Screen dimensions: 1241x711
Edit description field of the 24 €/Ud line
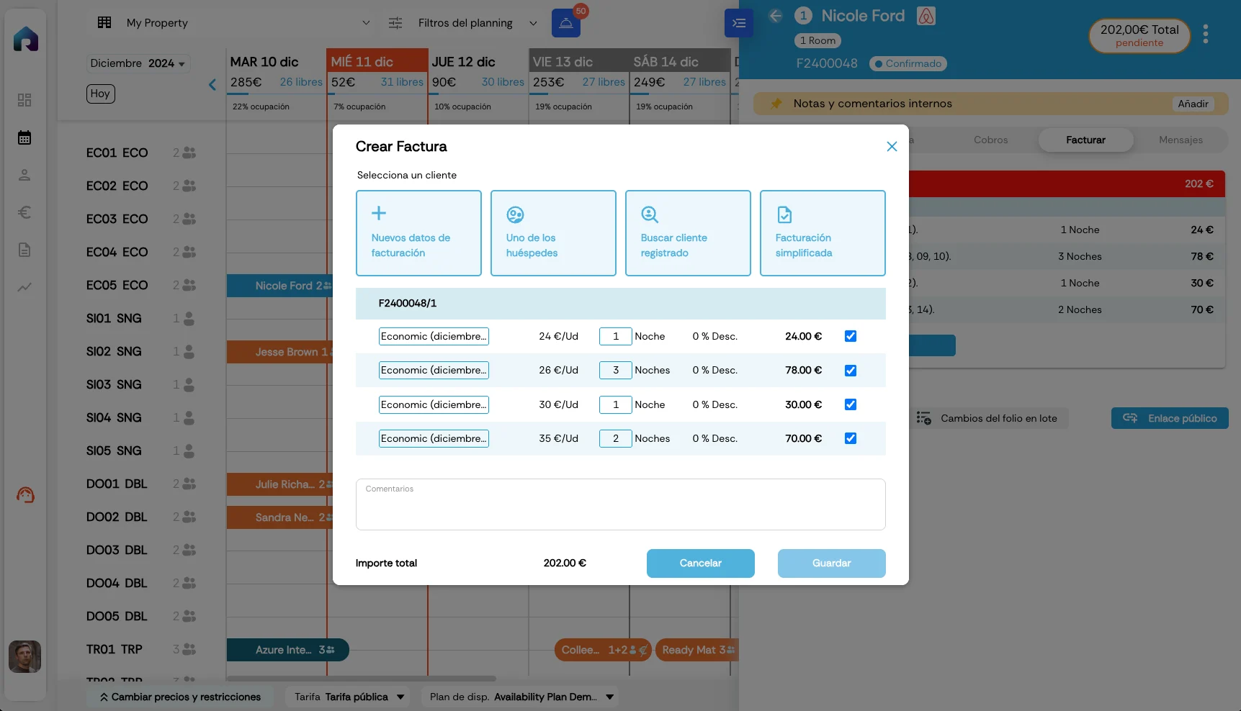click(x=434, y=336)
